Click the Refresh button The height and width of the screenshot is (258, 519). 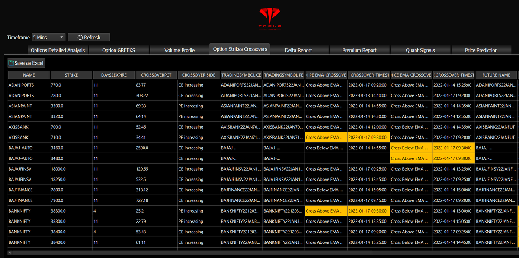pyautogui.click(x=89, y=37)
